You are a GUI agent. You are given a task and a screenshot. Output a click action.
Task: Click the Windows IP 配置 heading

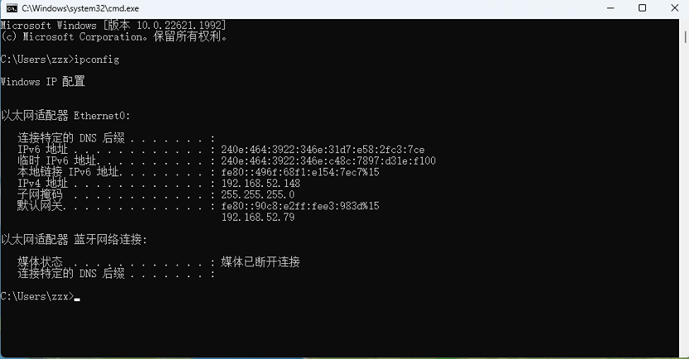tap(42, 82)
